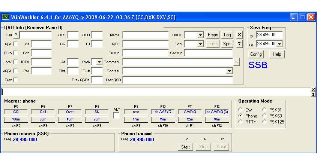317x165 pixels.
Task: Run the AA6YQ macro (F11)
Action: [x=190, y=112]
